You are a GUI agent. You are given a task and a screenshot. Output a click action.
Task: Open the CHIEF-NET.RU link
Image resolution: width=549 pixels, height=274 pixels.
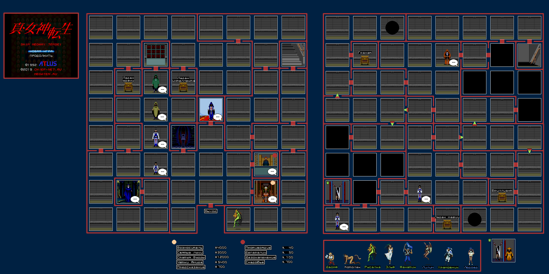(48, 69)
